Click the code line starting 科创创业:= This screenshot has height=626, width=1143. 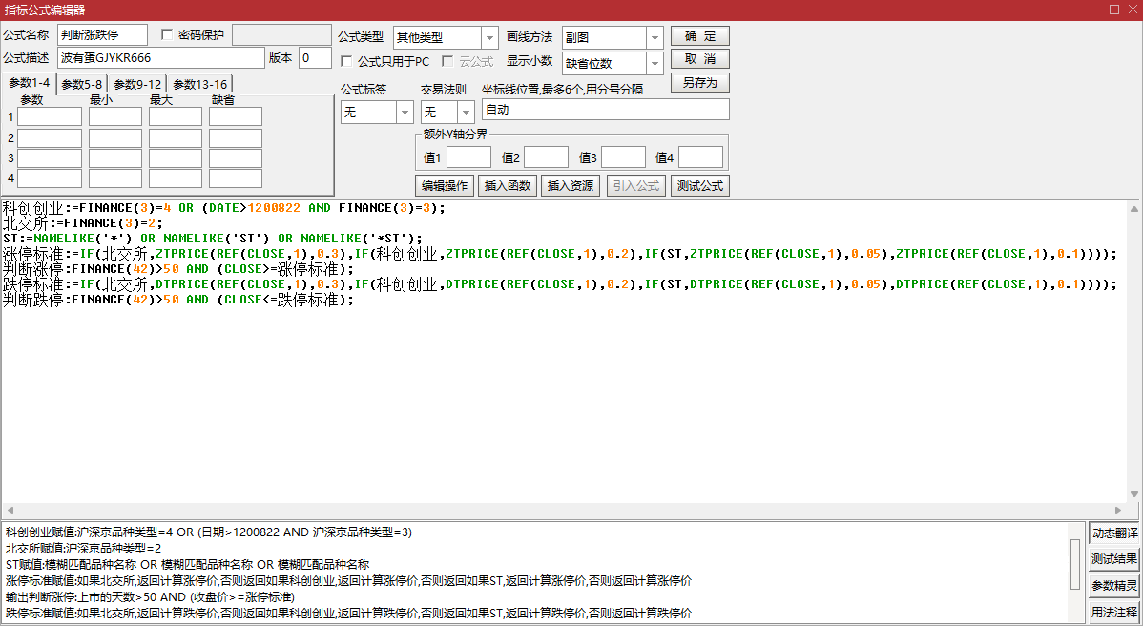[x=223, y=208]
